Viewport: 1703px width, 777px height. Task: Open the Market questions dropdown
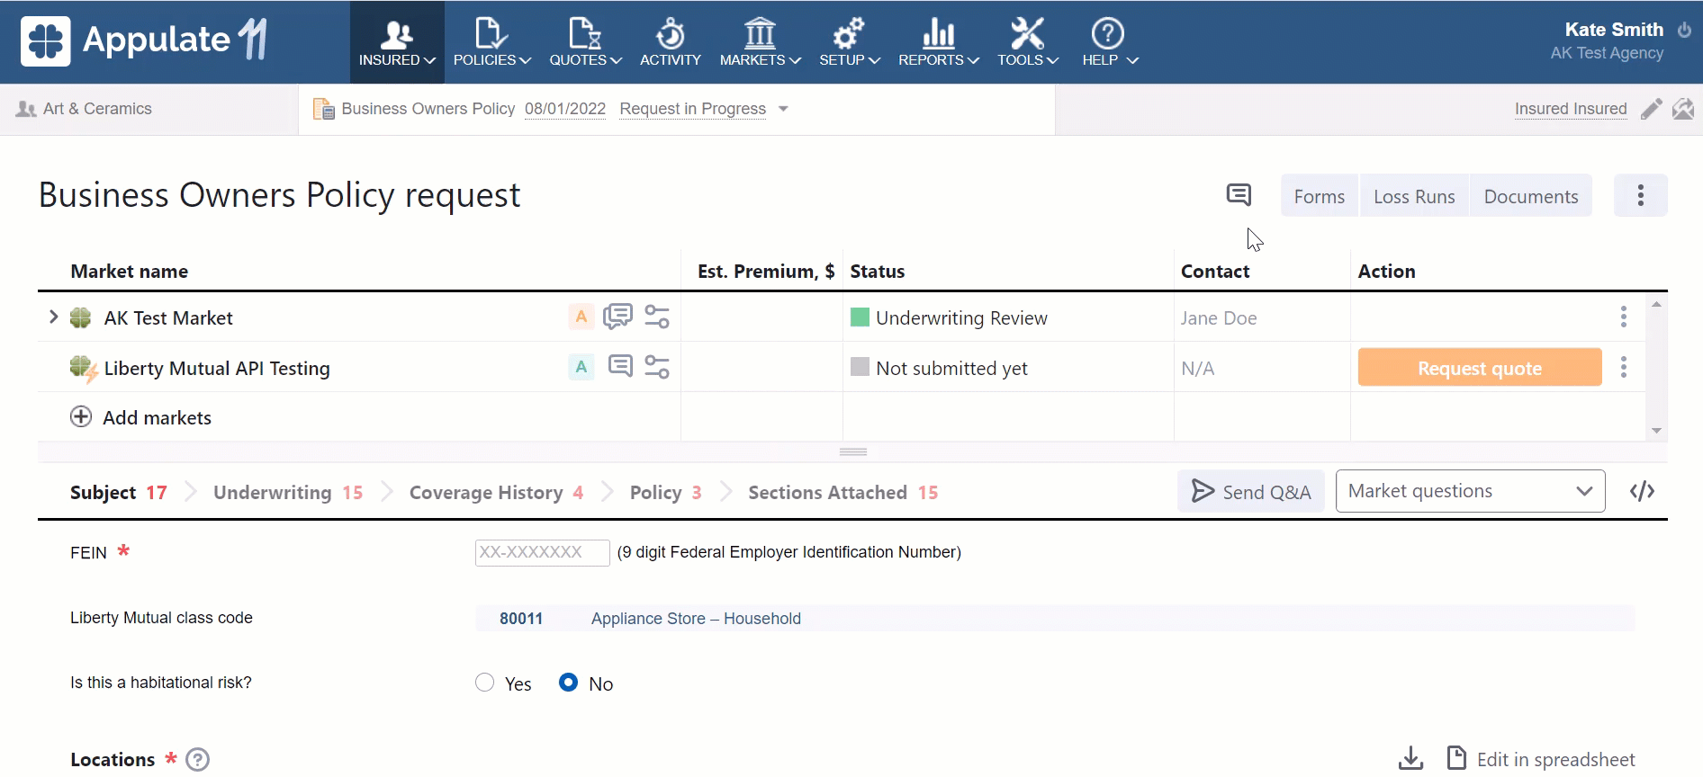tap(1470, 491)
